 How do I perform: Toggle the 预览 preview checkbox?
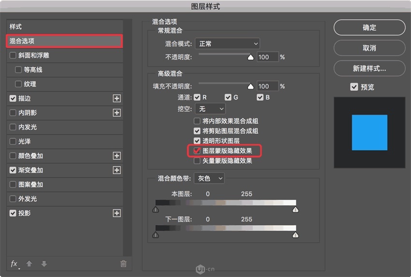point(354,87)
